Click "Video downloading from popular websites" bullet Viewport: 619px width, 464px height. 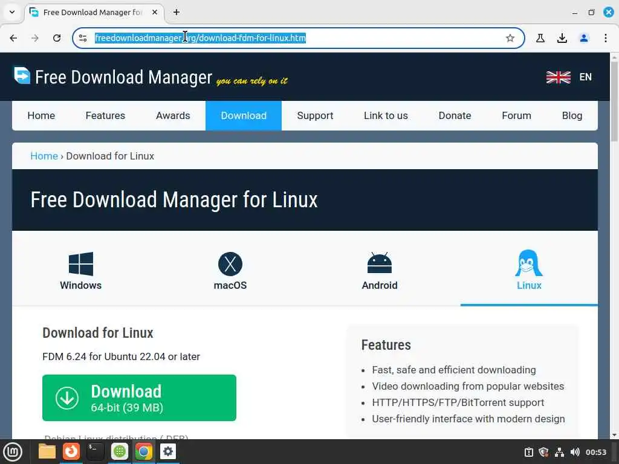point(468,386)
